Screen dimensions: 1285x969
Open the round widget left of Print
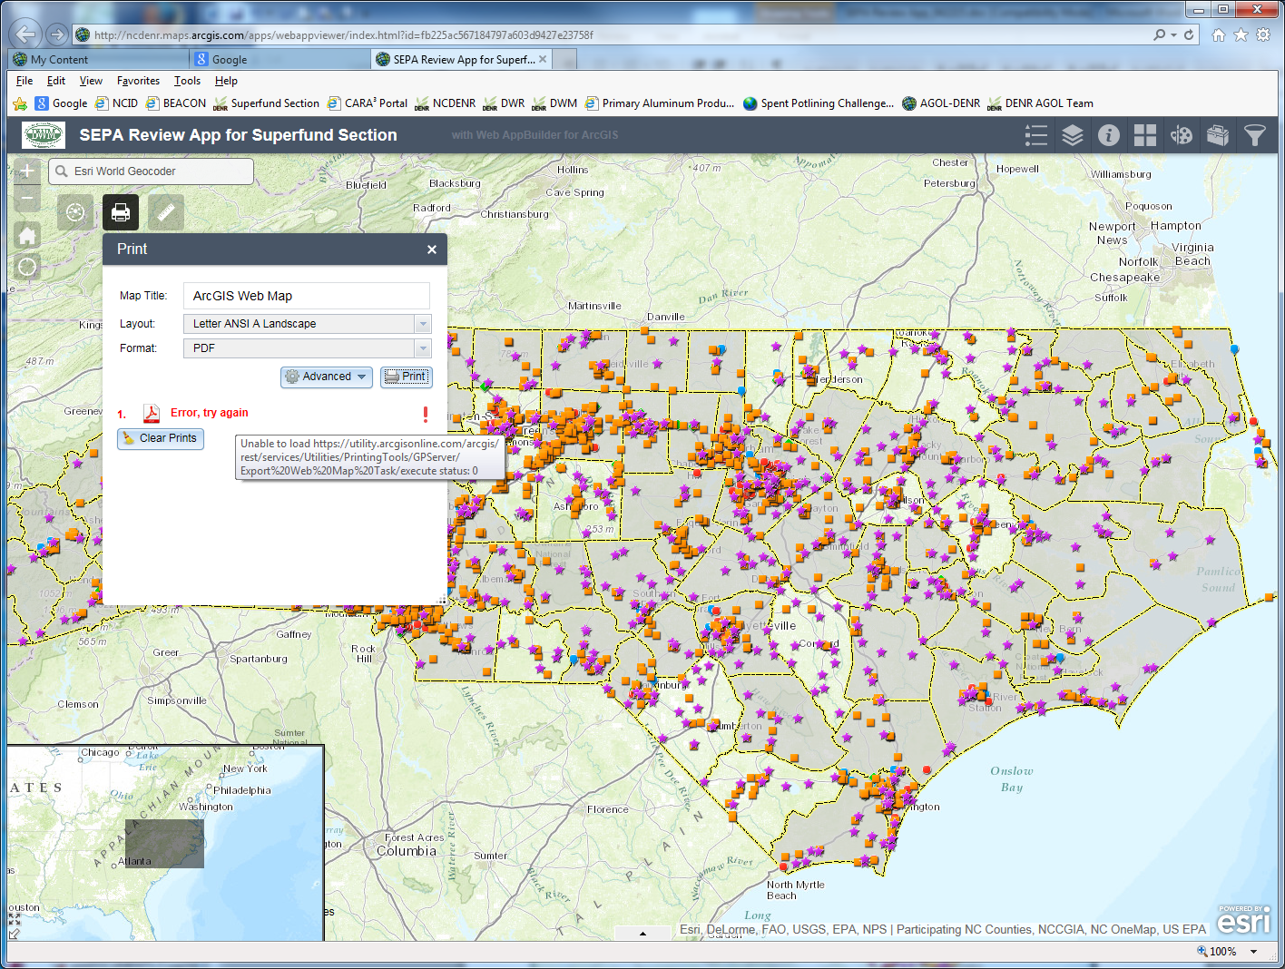pyautogui.click(x=75, y=212)
